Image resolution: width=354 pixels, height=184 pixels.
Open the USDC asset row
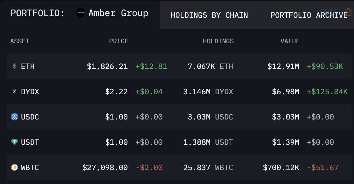click(179, 117)
